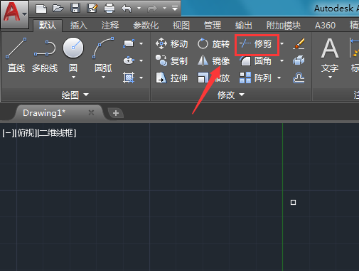Viewport: 359px width, 271px height.
Task: Expand the 修改 panel
Action: (231, 95)
